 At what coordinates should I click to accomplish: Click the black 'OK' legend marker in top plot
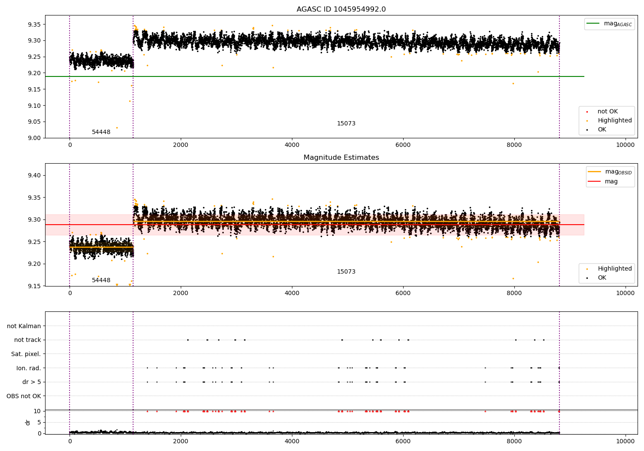coord(587,130)
